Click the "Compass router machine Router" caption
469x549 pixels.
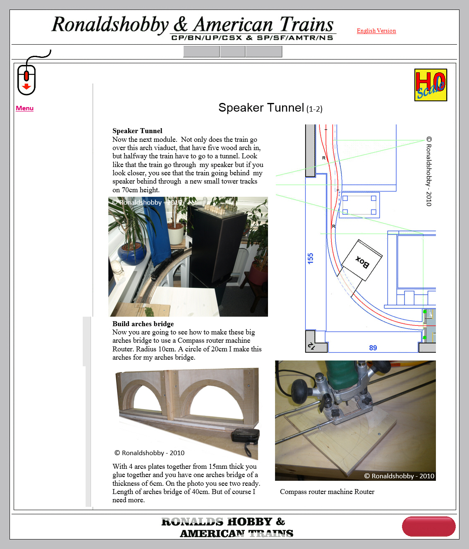pos(327,492)
